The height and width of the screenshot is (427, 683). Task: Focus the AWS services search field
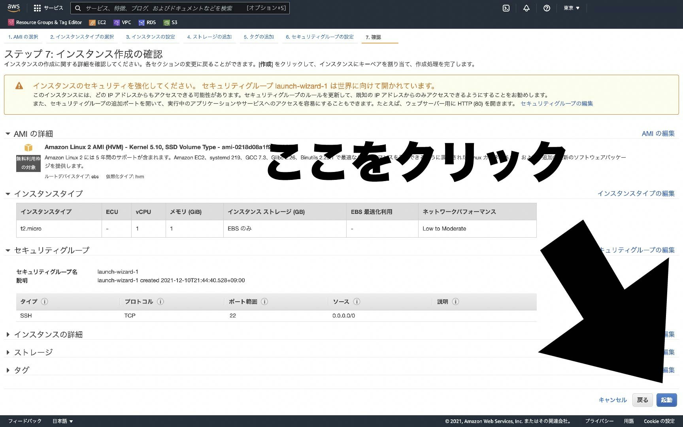coord(180,8)
